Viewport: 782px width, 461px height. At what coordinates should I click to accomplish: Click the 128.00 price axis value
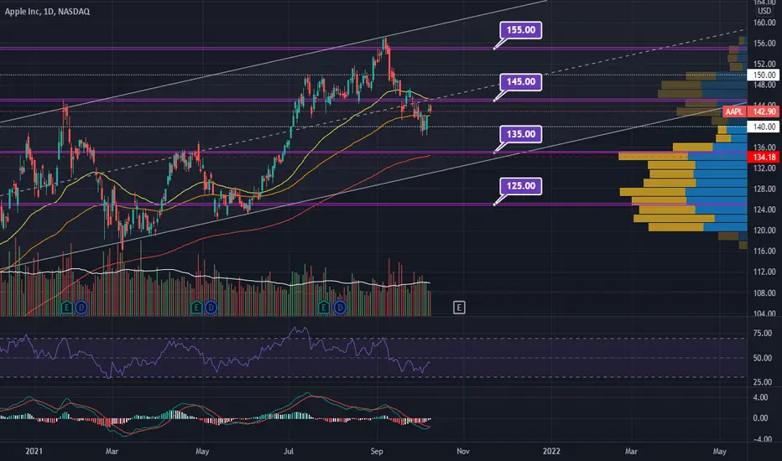pyautogui.click(x=764, y=189)
